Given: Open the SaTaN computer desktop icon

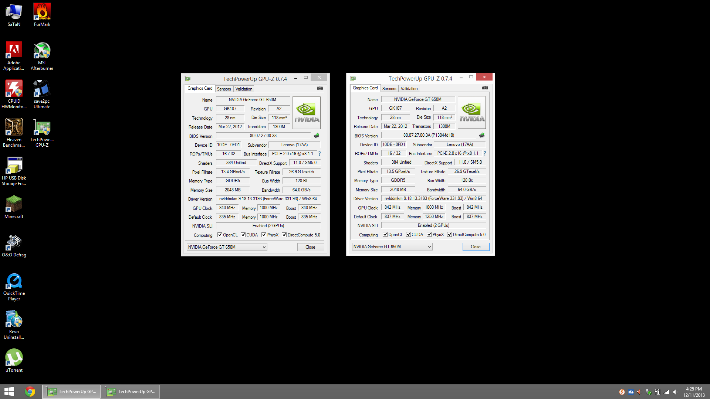Looking at the screenshot, I should [x=14, y=15].
